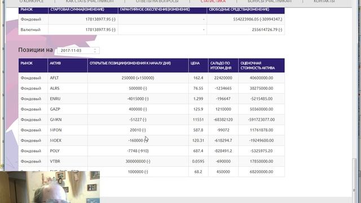The height and width of the screenshot is (203, 361).
Task: Select the MFON asset cell
Action: click(x=68, y=130)
